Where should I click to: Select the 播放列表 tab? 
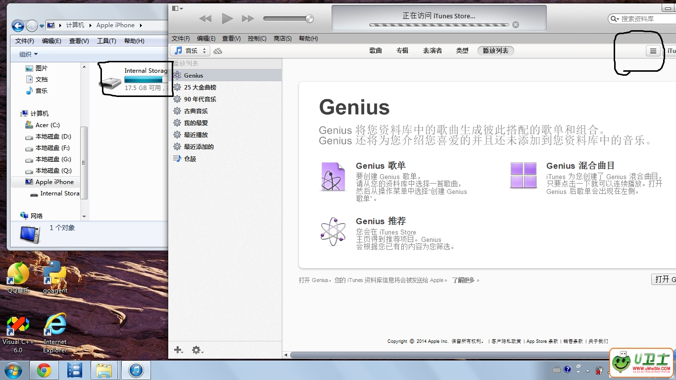coord(496,50)
